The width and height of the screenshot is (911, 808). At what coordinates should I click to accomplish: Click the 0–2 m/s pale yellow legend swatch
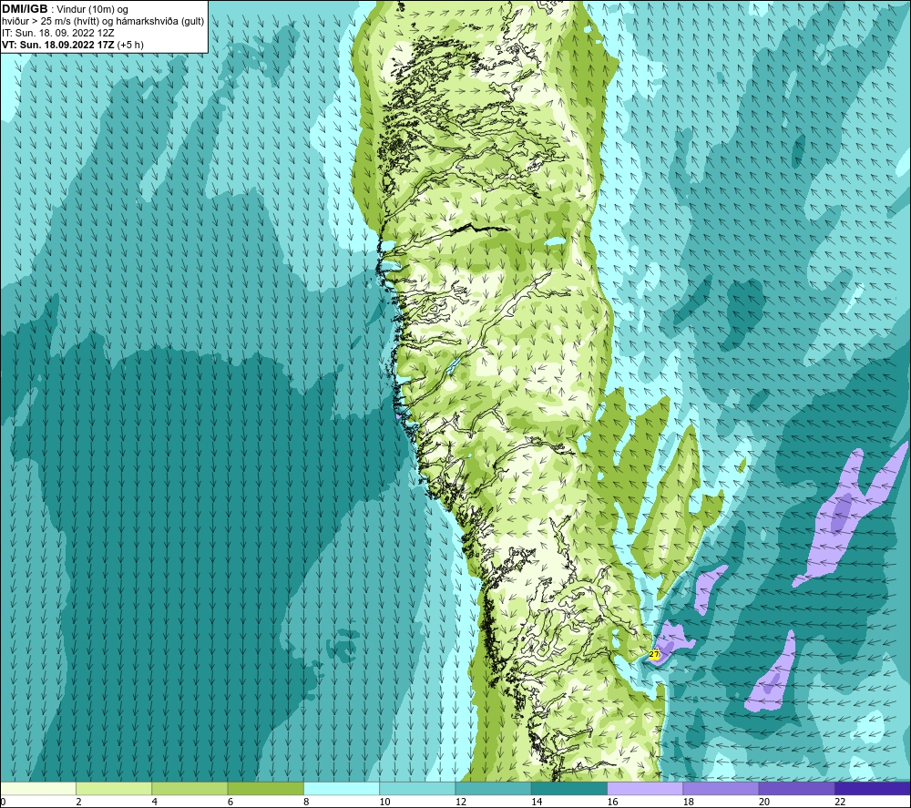(x=37, y=788)
